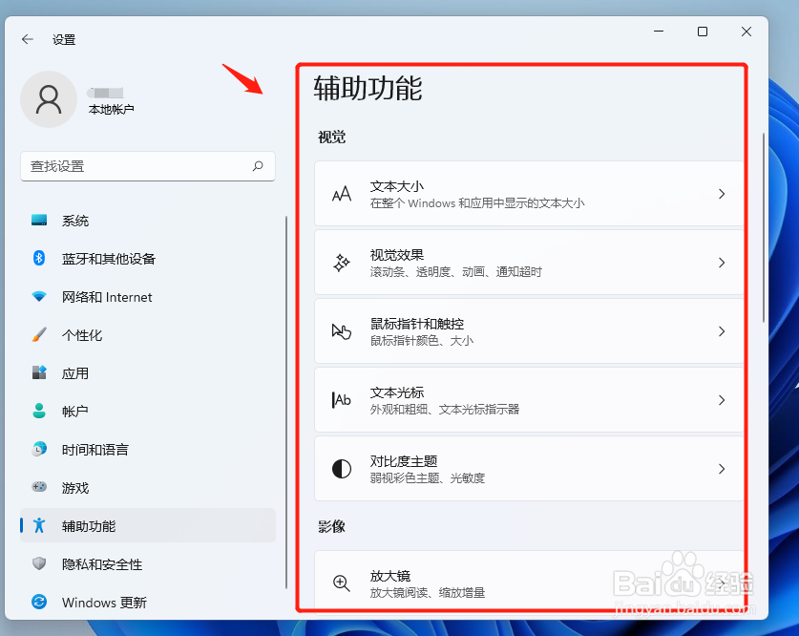Click the shield icon for 隐私和安全性
The width and height of the screenshot is (799, 636).
[39, 563]
